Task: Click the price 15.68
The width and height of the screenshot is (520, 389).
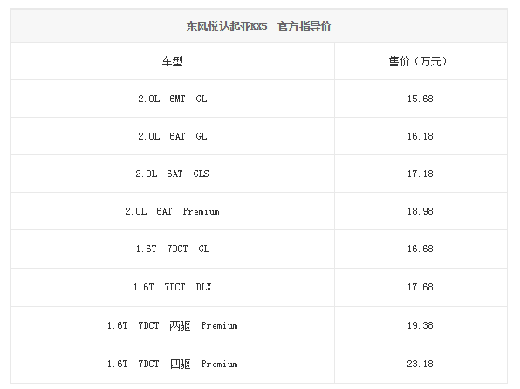Action: click(421, 99)
